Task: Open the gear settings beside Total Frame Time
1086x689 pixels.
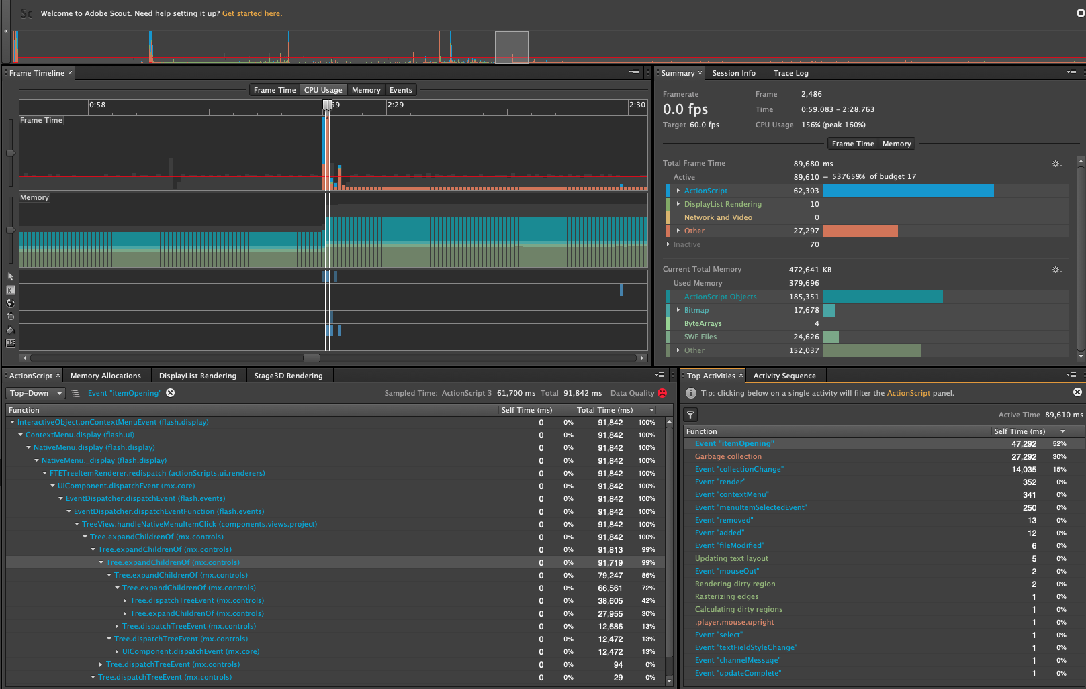Action: (x=1056, y=163)
